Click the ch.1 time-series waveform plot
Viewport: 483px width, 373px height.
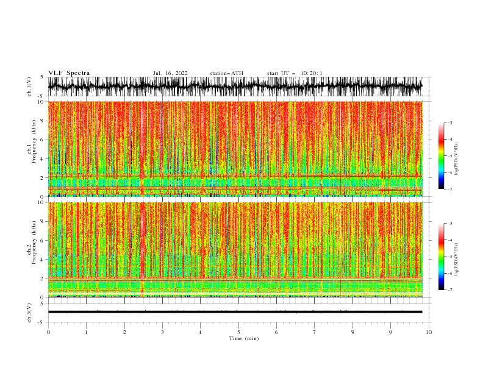click(235, 87)
